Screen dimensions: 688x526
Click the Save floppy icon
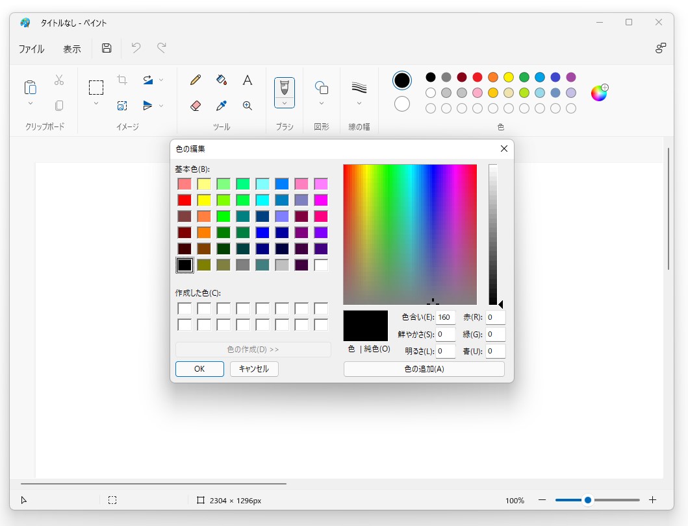(x=107, y=48)
